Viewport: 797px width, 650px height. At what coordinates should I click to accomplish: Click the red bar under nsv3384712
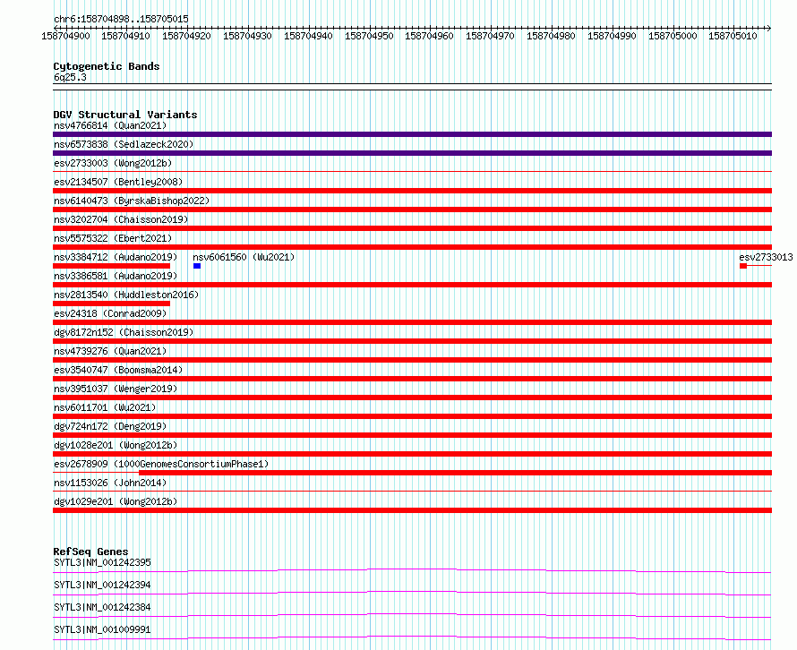tap(111, 266)
